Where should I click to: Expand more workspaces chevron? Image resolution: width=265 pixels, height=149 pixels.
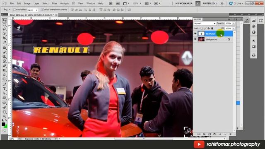point(222,3)
